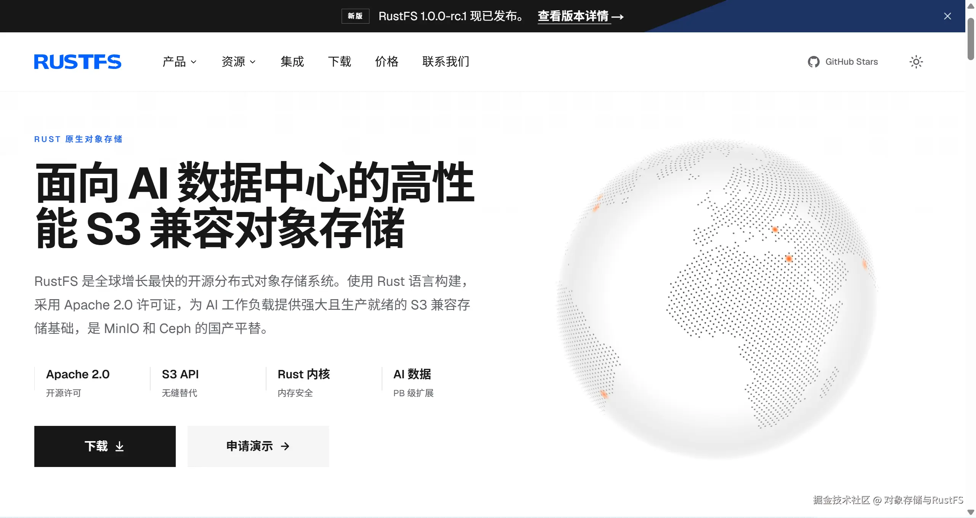This screenshot has height=518, width=976.
Task: Click the 无缝替代 caption
Action: click(180, 393)
